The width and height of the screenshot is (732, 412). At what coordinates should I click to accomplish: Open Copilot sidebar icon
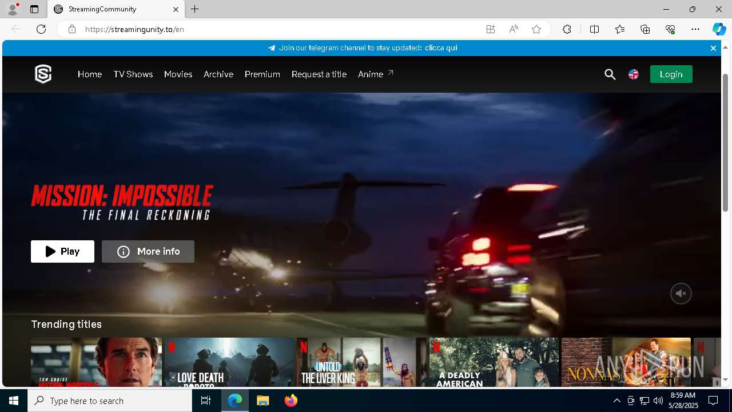pyautogui.click(x=719, y=29)
